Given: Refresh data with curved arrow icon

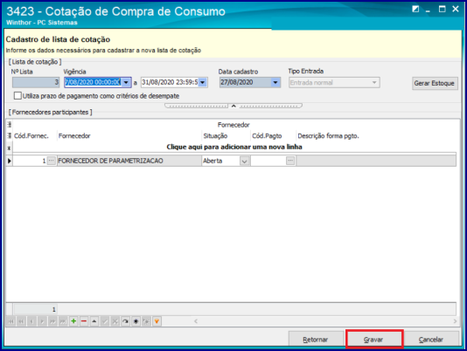Looking at the screenshot, I should click(x=125, y=321).
